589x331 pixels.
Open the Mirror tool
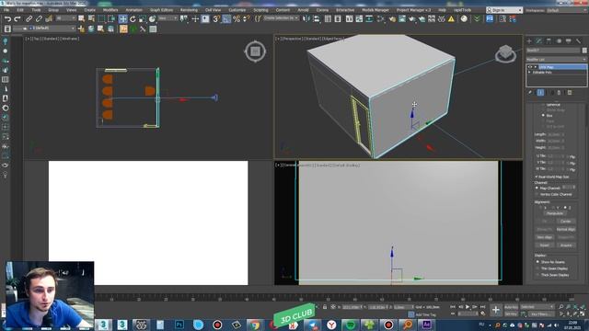306,18
